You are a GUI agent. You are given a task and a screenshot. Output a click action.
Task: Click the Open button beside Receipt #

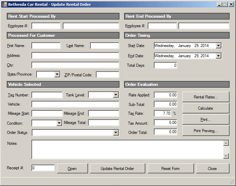tap(72, 169)
